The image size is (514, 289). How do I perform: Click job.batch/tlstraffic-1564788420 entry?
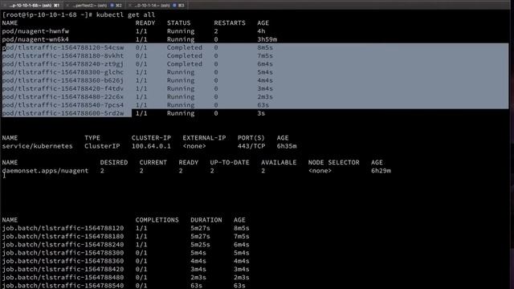click(x=63, y=269)
